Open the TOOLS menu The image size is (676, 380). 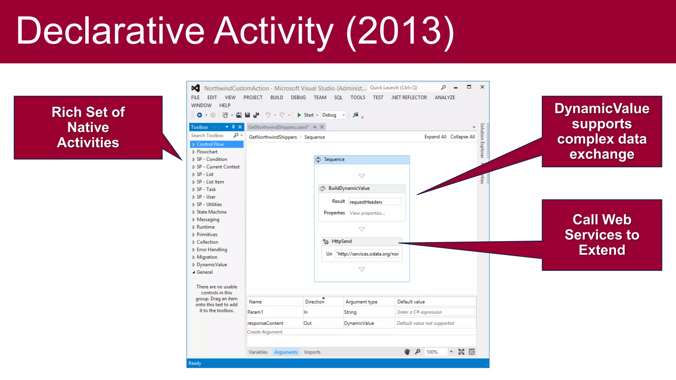pyautogui.click(x=358, y=97)
